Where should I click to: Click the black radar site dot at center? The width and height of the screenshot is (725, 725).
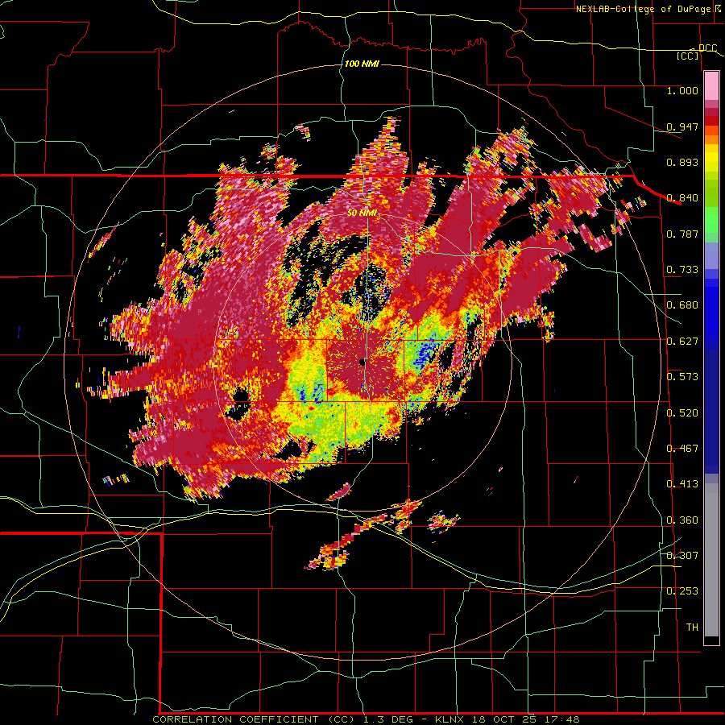click(x=362, y=362)
